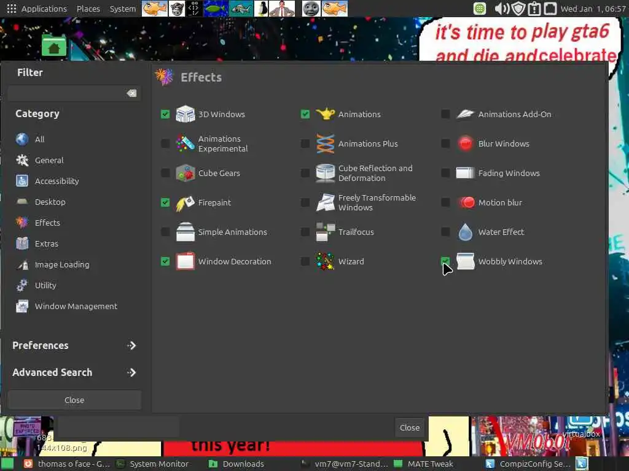Viewport: 629px width, 471px height.
Task: Enable the Animations Add-On checkbox
Action: point(445,114)
